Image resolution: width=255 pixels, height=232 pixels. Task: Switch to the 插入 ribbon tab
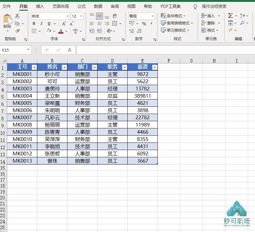40,6
